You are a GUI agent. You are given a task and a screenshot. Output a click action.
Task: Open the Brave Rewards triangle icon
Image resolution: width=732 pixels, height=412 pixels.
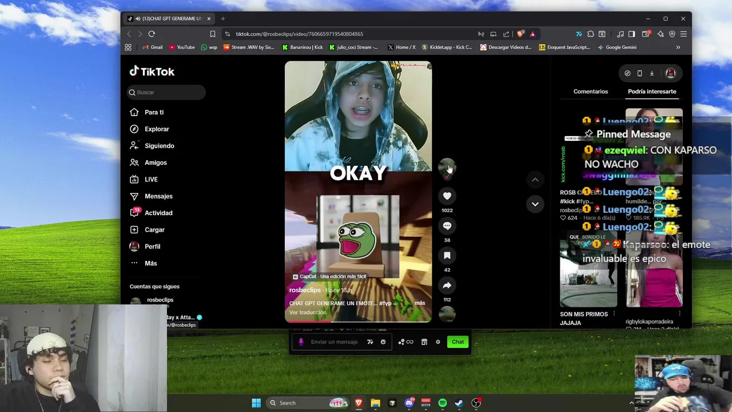532,34
